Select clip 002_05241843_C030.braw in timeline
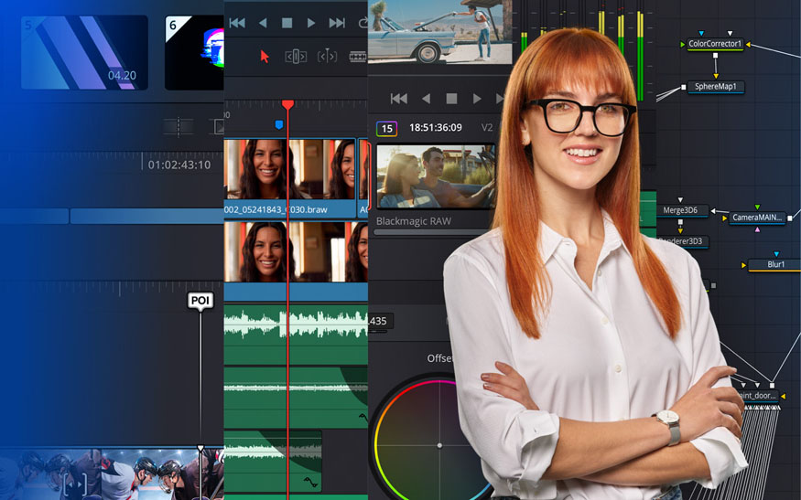The image size is (801, 500). point(289,177)
